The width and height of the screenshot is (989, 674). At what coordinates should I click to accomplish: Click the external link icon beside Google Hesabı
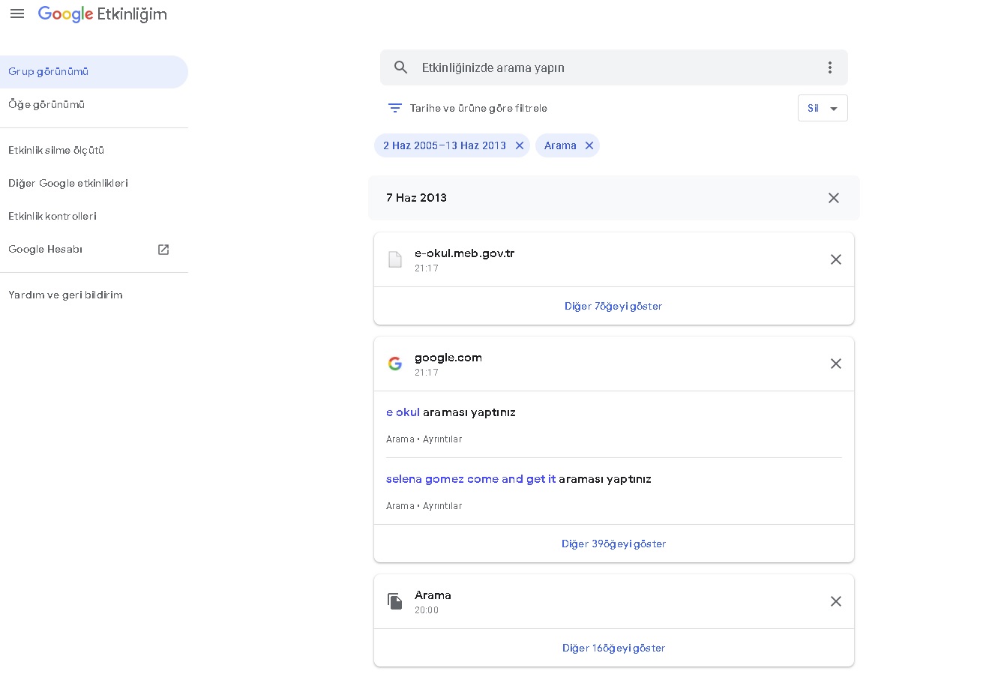coord(163,250)
